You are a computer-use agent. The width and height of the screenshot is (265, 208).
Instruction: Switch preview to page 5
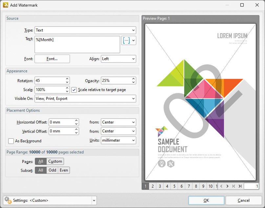tap(174, 186)
